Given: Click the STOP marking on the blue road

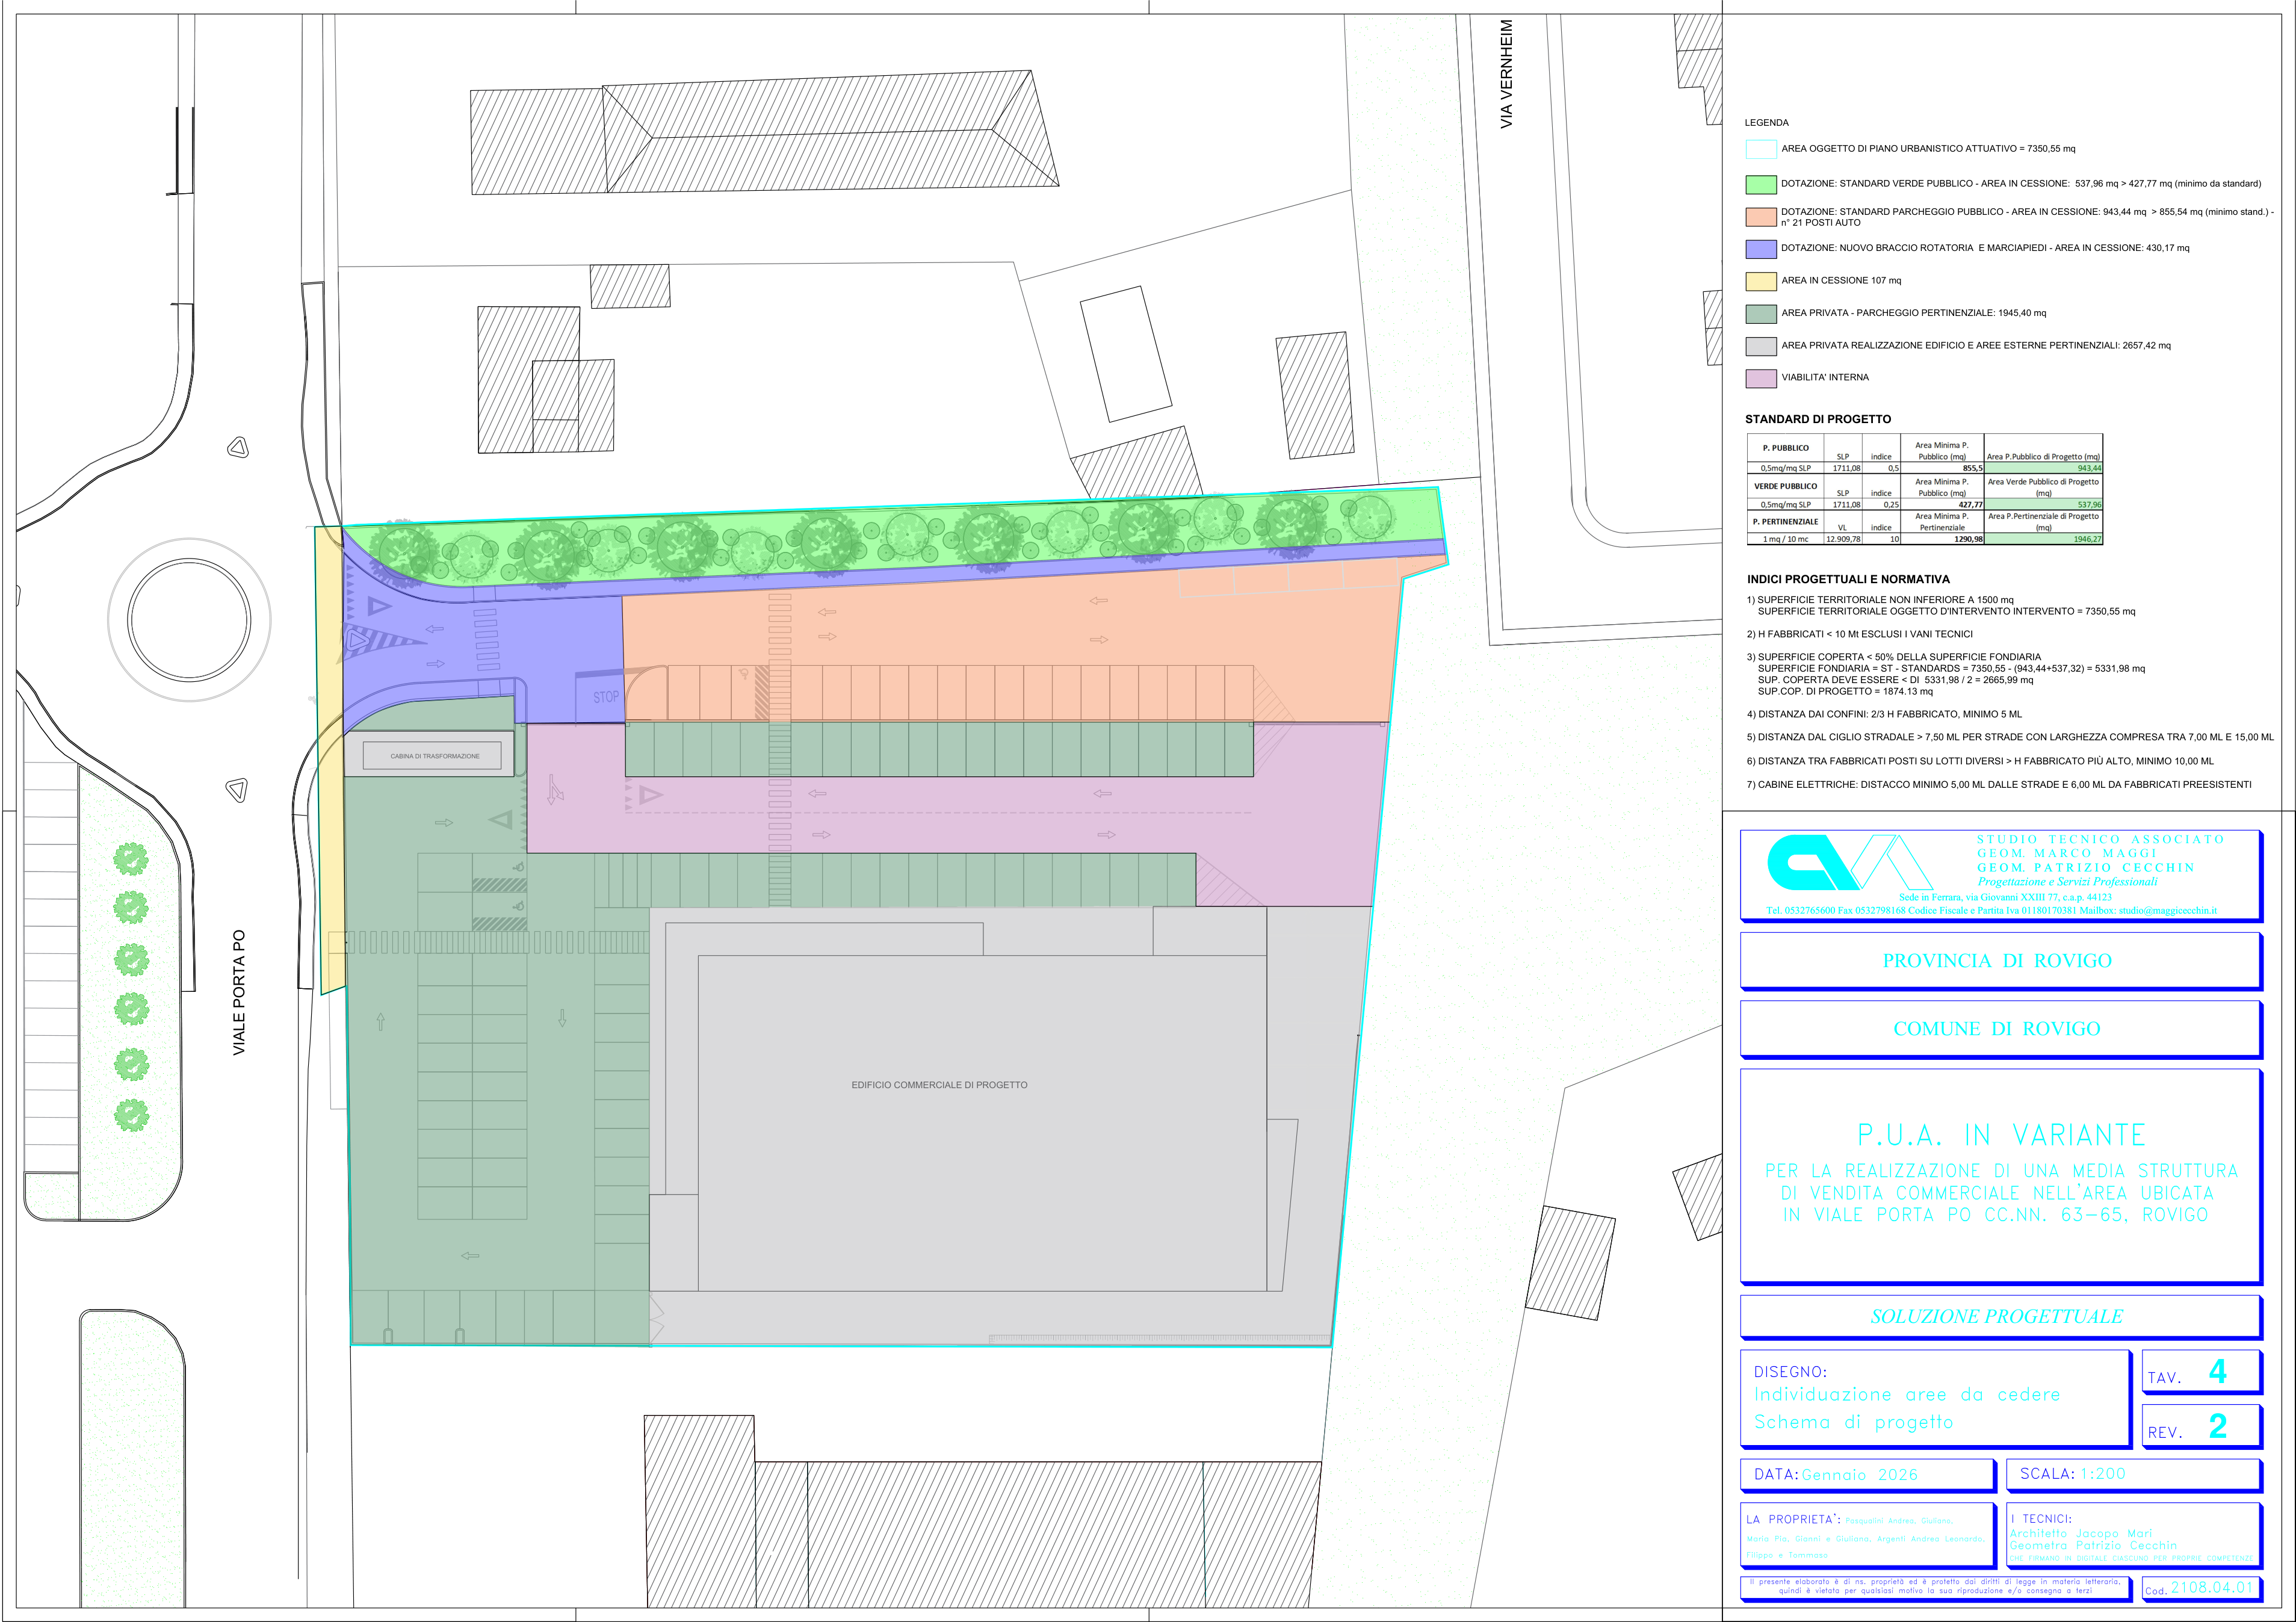Looking at the screenshot, I should 606,697.
